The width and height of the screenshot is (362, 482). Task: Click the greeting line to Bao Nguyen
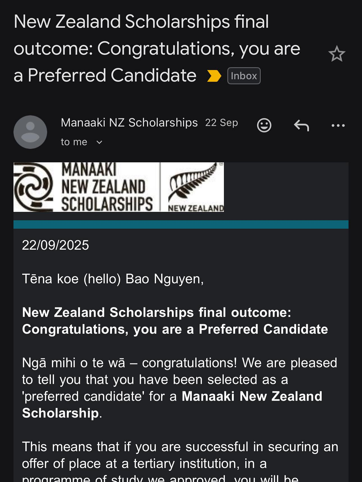pyautogui.click(x=112, y=278)
